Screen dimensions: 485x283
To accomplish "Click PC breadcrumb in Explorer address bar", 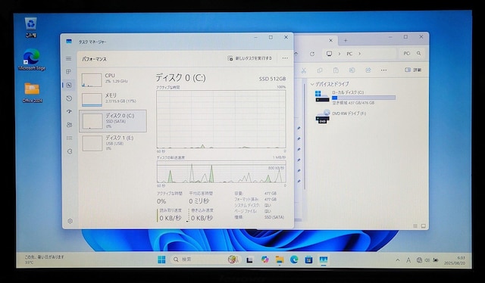I will click(x=349, y=54).
